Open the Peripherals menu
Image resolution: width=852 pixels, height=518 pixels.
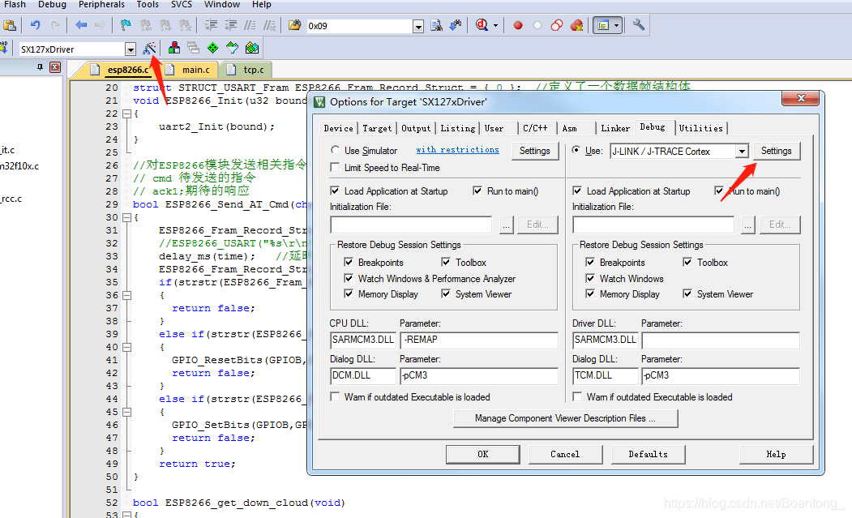click(101, 4)
